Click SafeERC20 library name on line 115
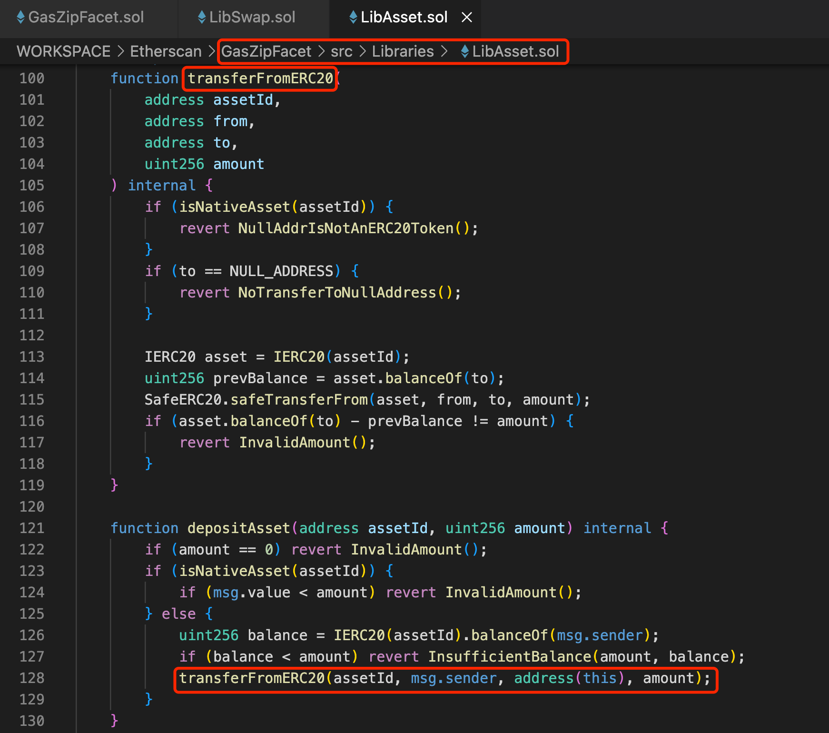 click(183, 400)
